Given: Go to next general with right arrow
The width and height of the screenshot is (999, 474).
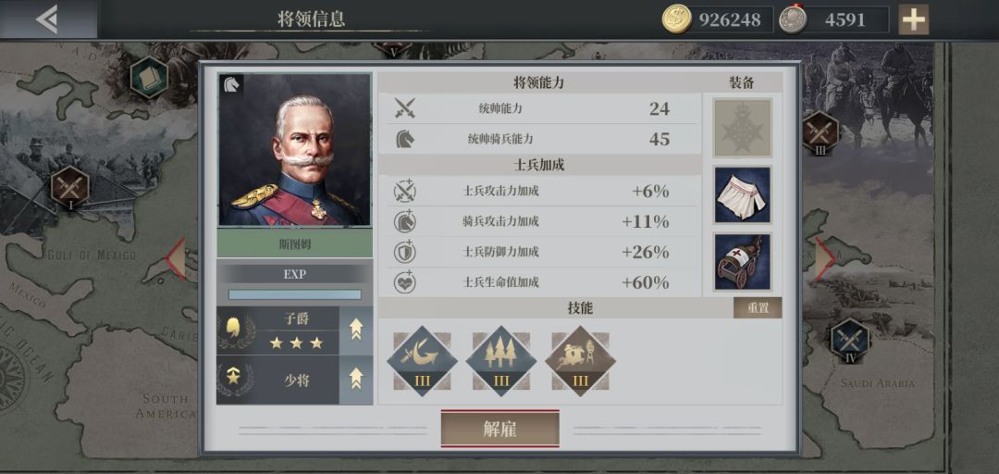Looking at the screenshot, I should pos(826,259).
